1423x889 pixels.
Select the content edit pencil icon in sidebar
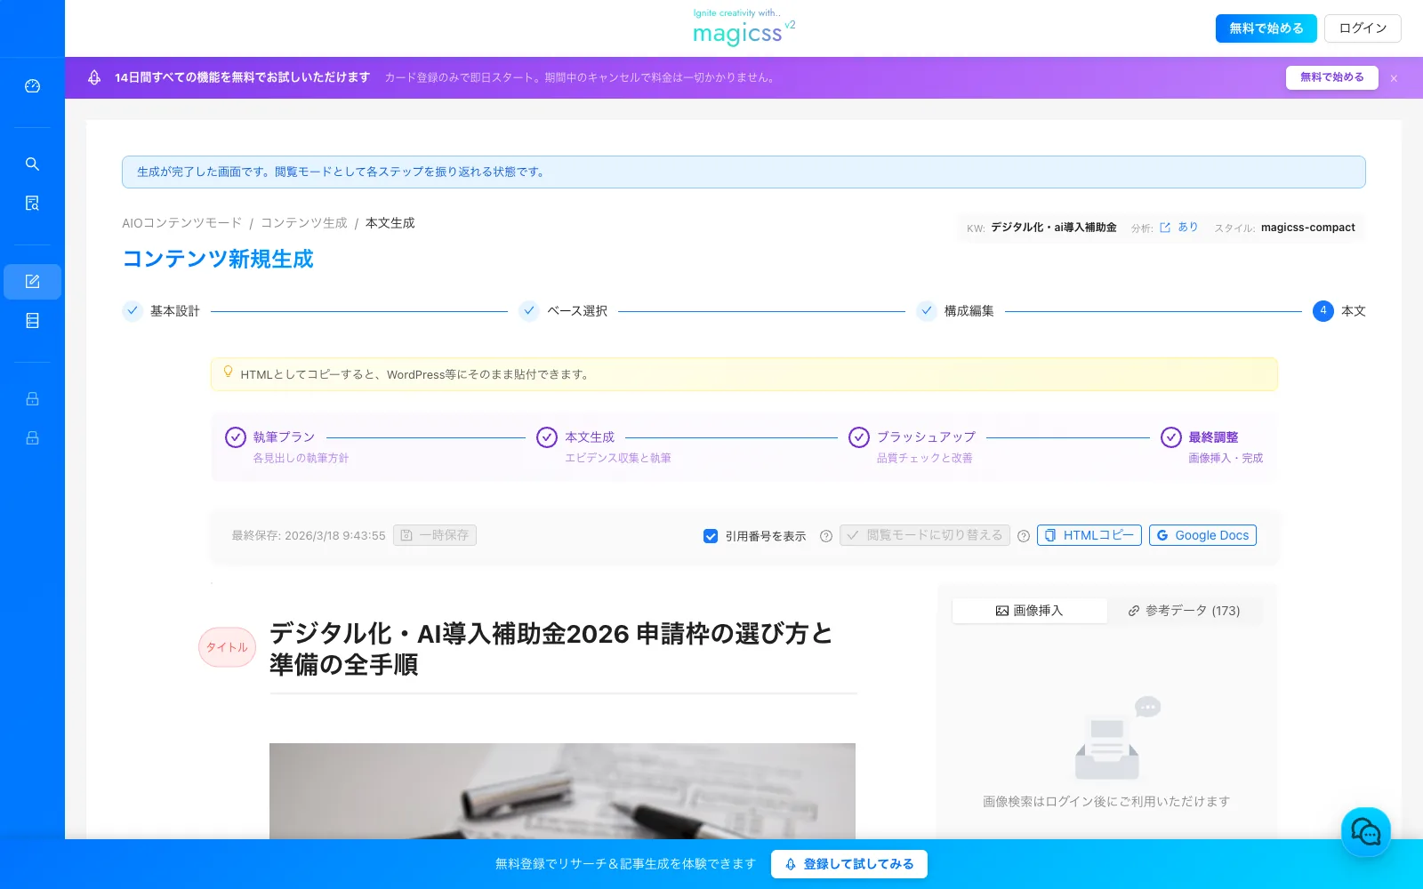pyautogui.click(x=32, y=282)
